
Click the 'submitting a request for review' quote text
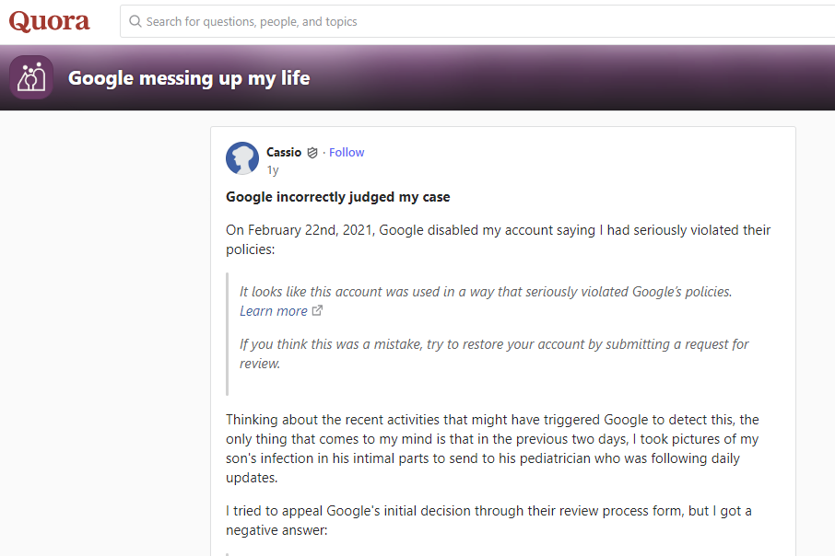(494, 353)
